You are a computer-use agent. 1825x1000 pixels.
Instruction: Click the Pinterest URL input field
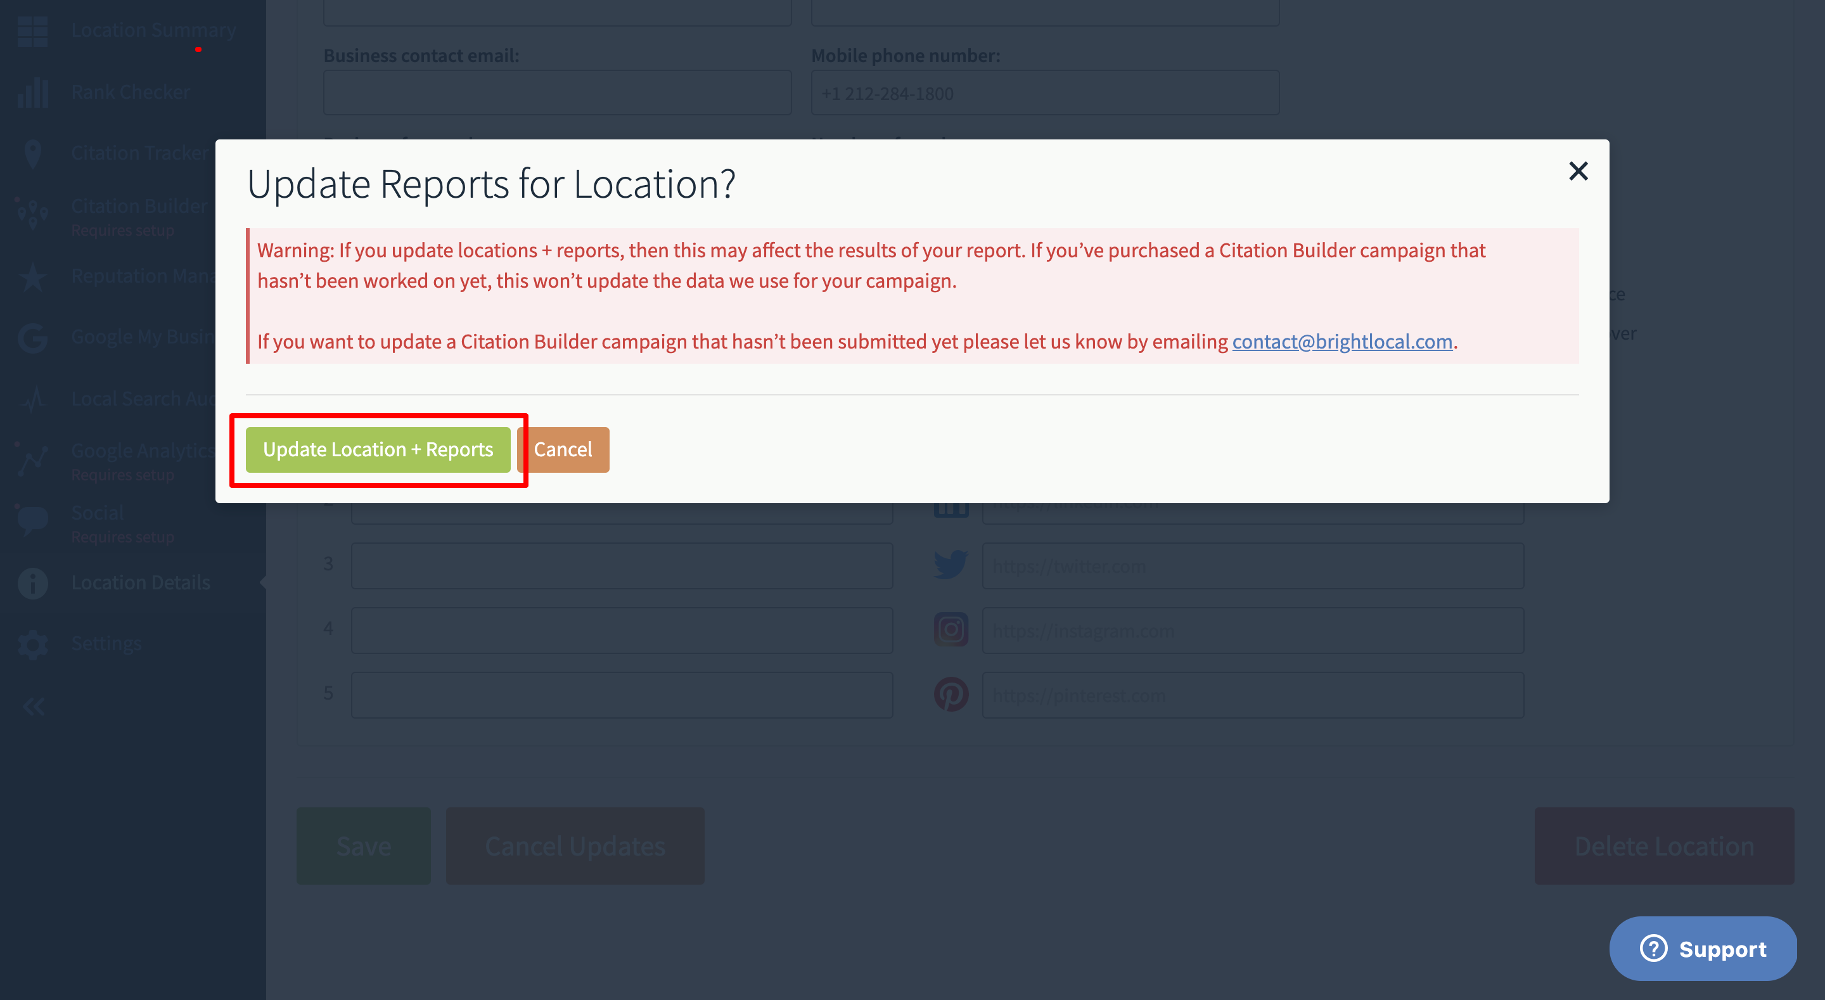pos(1253,695)
